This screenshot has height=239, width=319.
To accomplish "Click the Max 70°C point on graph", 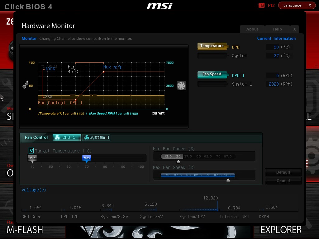I will tap(103, 72).
